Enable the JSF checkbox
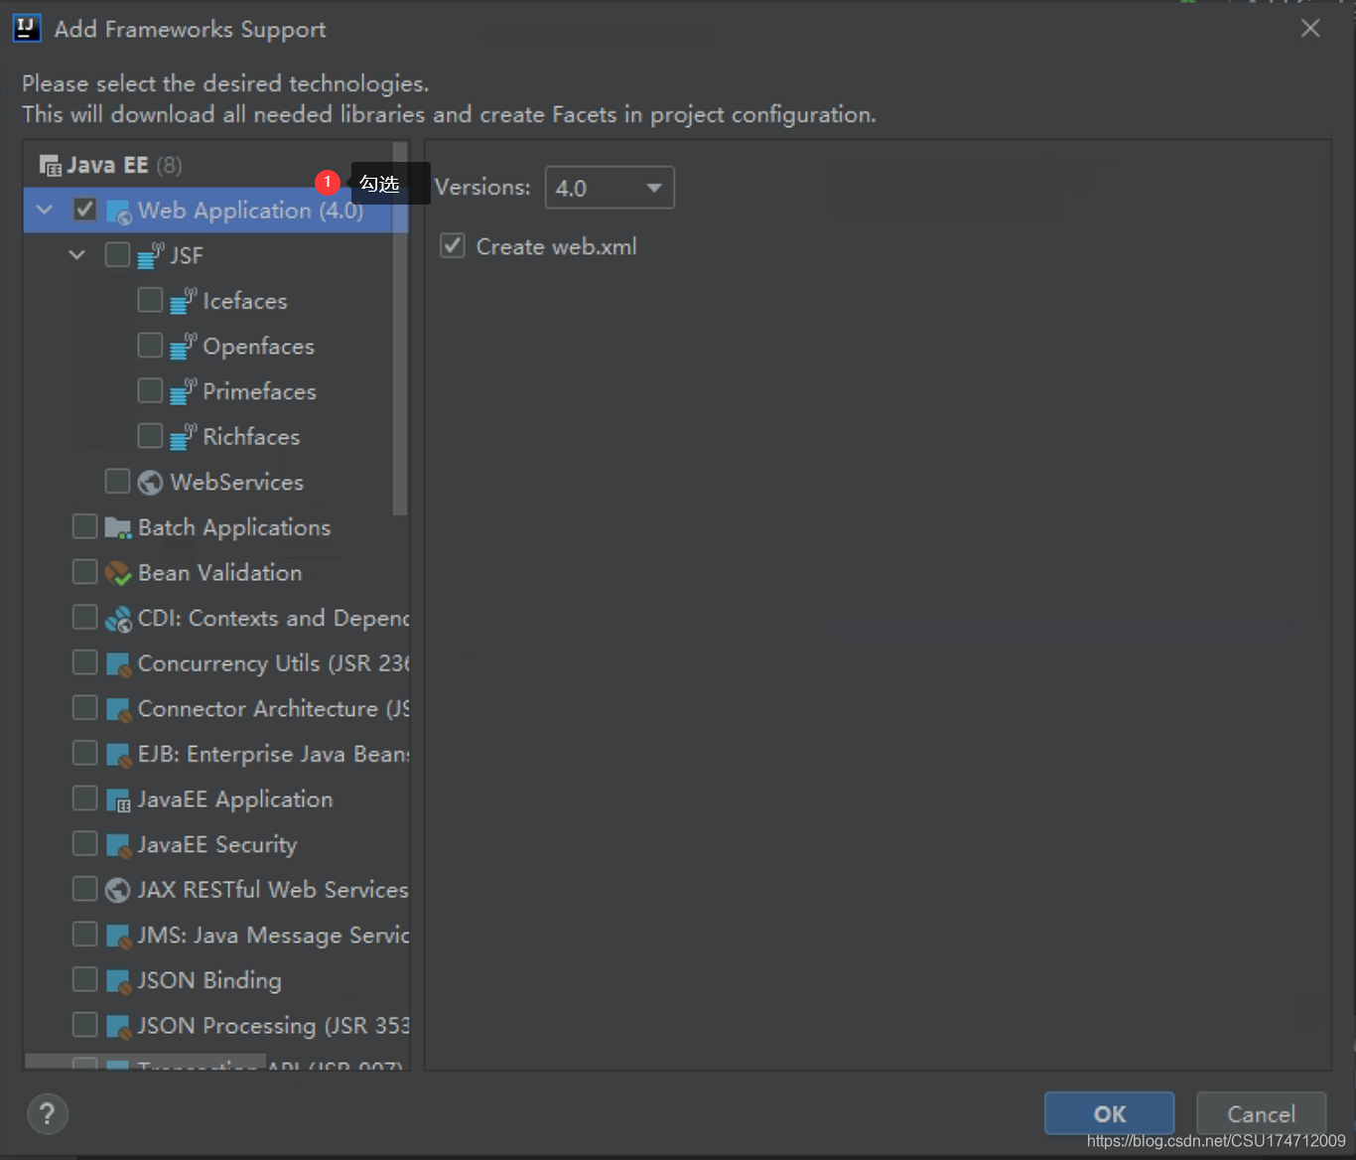This screenshot has height=1160, width=1356. point(117,255)
